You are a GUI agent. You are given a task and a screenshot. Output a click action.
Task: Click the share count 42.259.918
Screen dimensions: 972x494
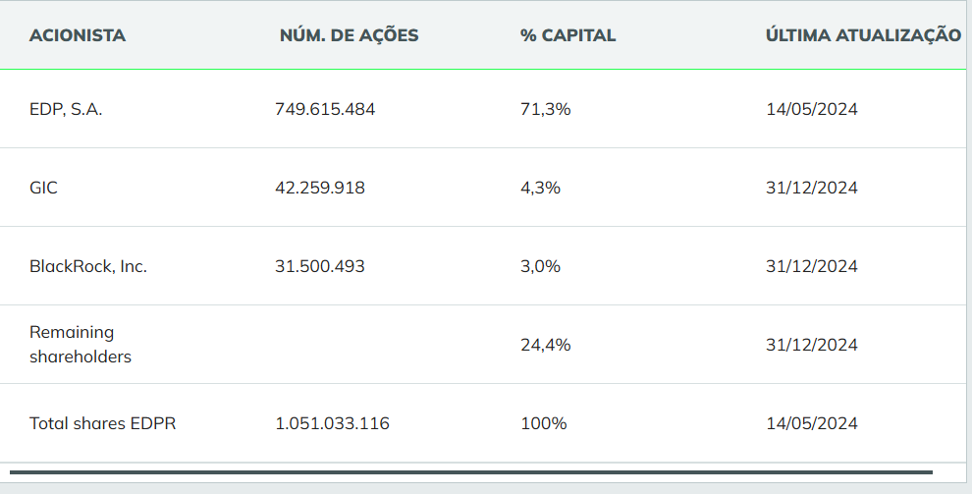(x=320, y=188)
